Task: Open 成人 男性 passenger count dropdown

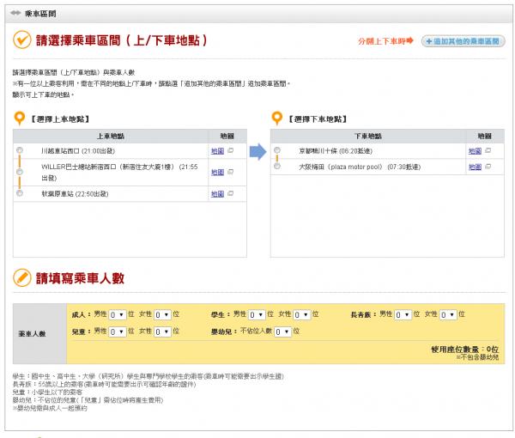Action: coord(118,315)
